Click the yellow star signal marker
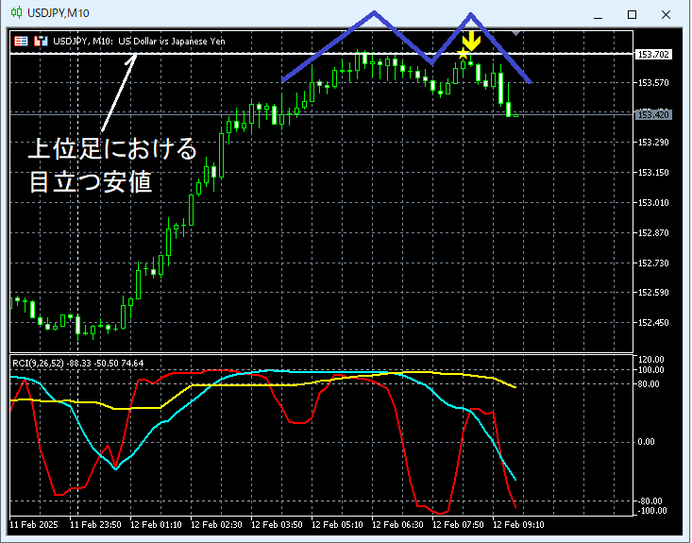The image size is (692, 543). click(x=463, y=54)
